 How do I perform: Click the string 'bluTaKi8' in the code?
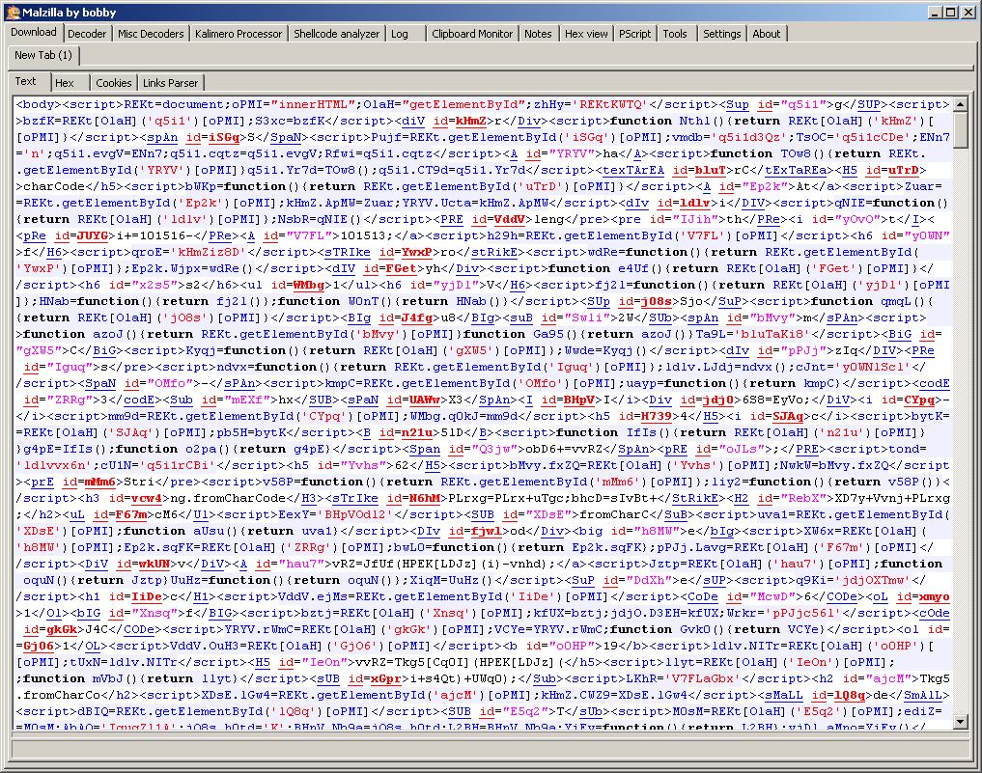772,334
